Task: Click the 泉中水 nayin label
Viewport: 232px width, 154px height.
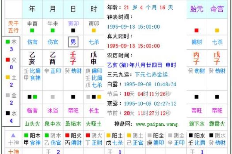Action: pyautogui.click(x=53, y=124)
